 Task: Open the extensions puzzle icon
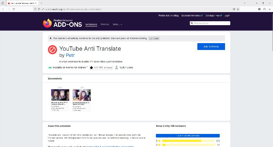click(x=265, y=9)
